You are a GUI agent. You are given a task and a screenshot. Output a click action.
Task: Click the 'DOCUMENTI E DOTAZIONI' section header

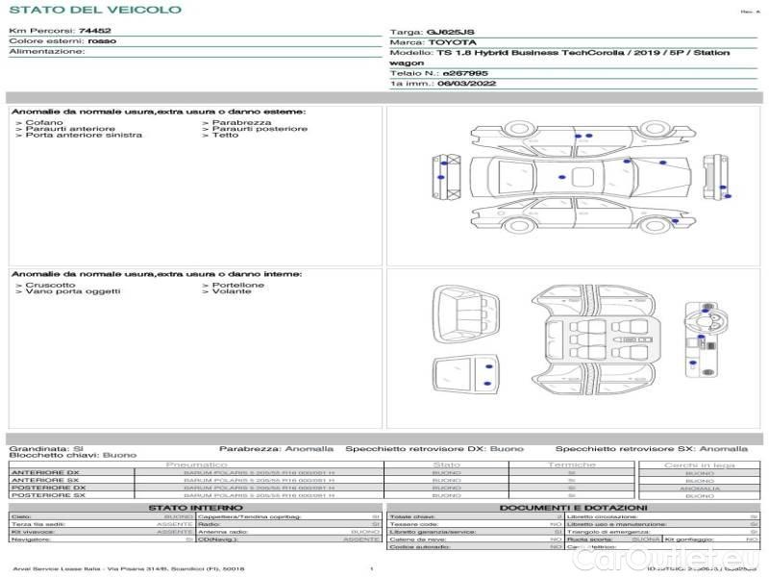point(573,507)
